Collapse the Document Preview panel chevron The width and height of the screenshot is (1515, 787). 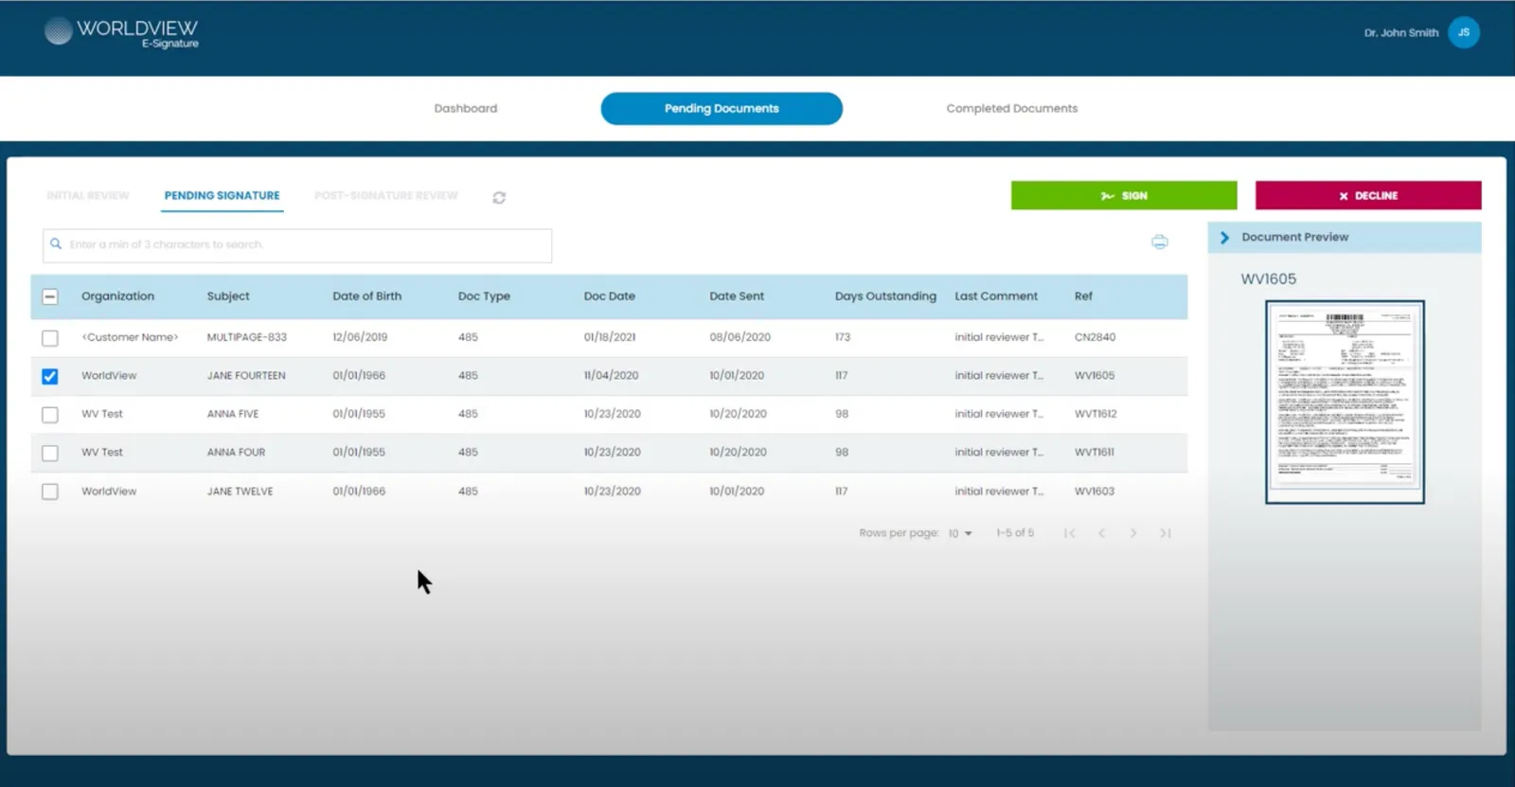tap(1224, 238)
